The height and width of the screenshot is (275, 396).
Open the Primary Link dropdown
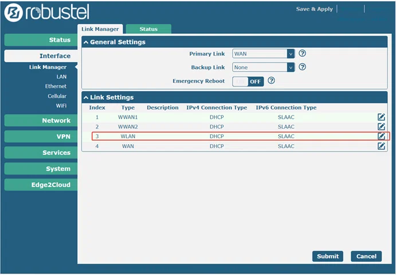(263, 53)
